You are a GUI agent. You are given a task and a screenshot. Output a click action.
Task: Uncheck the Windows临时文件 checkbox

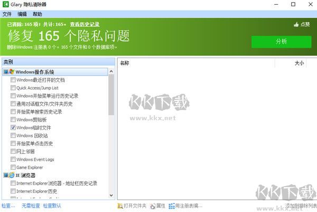[x=13, y=127]
